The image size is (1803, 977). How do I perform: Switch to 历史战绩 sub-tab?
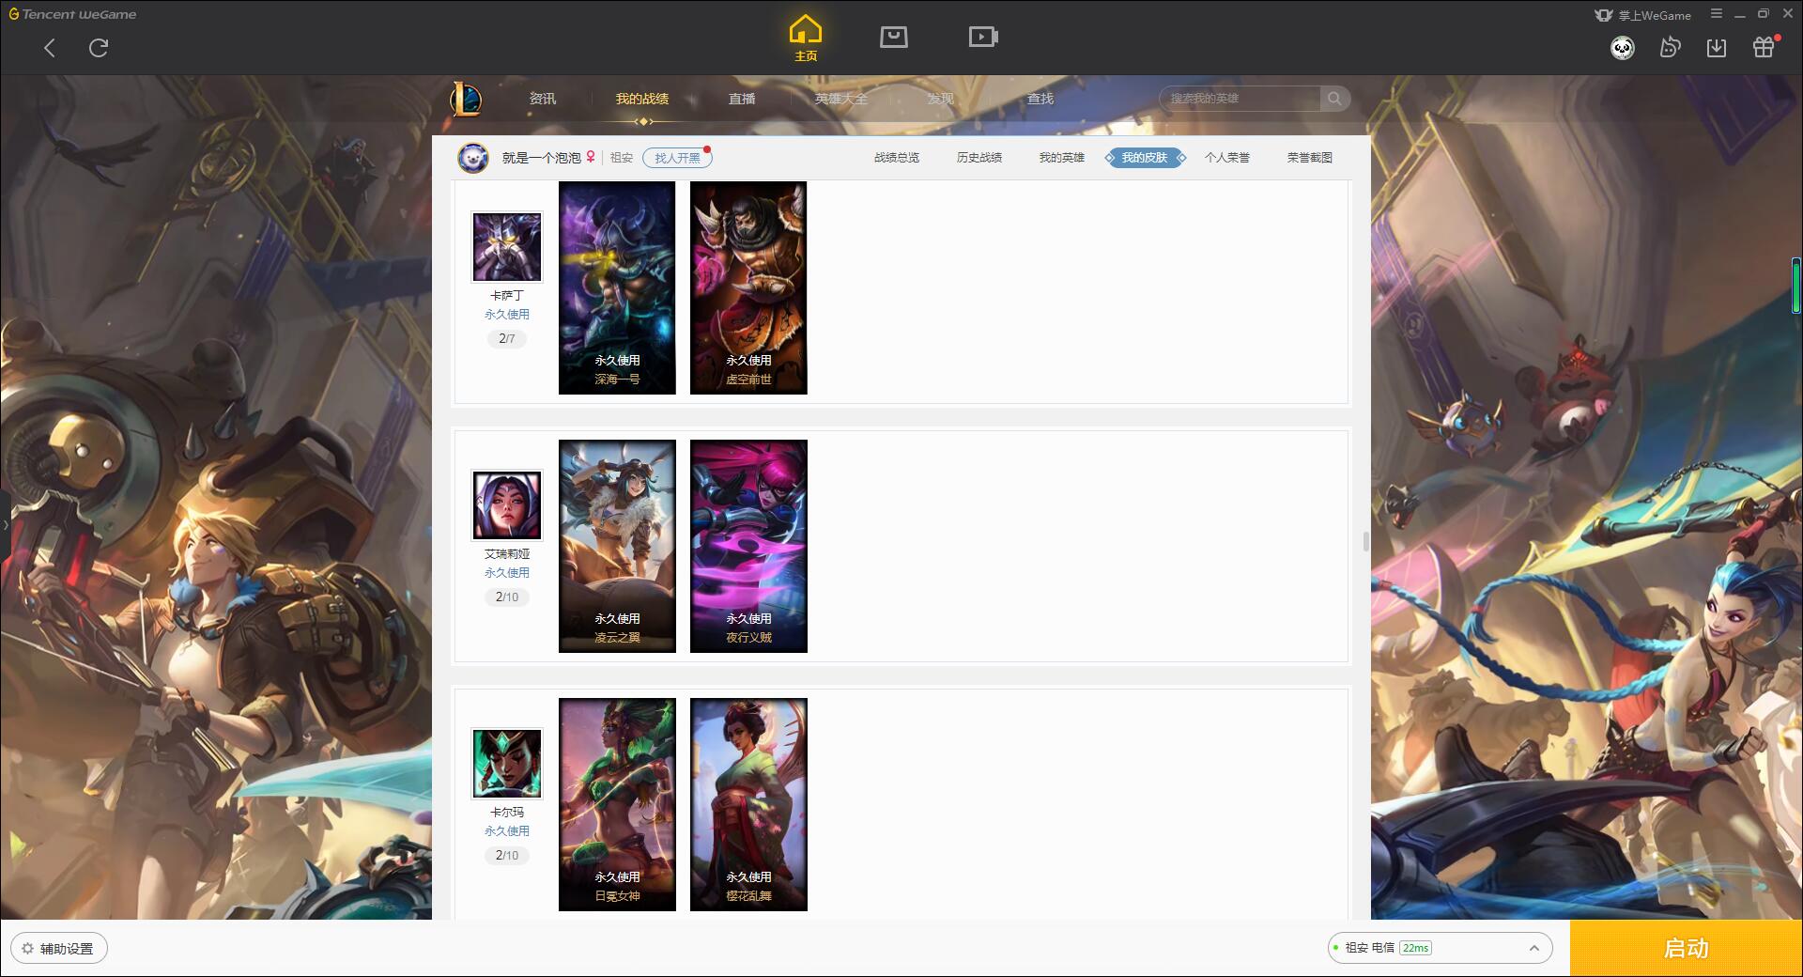(979, 158)
